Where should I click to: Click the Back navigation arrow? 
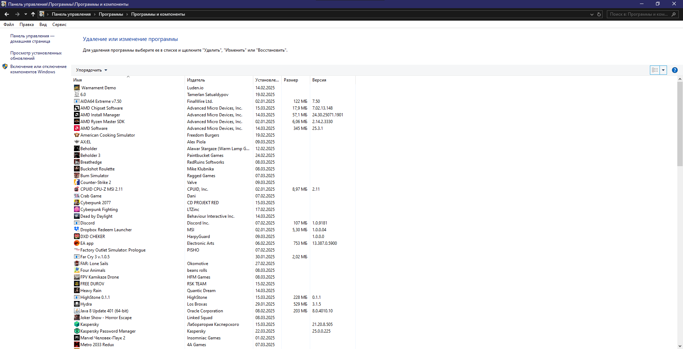tap(7, 14)
